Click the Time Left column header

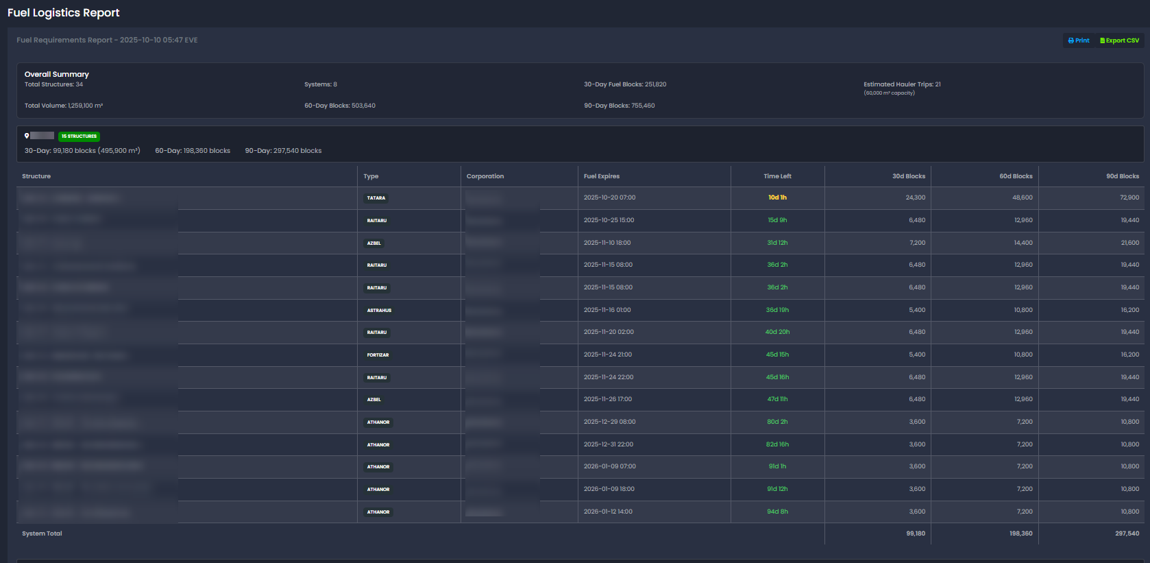pos(777,176)
